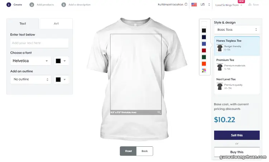The width and height of the screenshot is (269, 162).
Task: Click the Add your text here field
Action: 39,43
